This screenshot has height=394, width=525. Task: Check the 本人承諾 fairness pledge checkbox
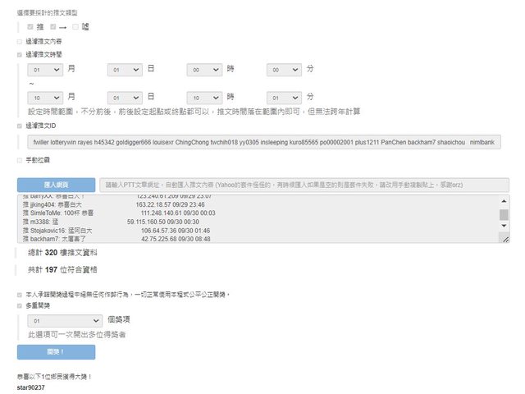pyautogui.click(x=20, y=294)
